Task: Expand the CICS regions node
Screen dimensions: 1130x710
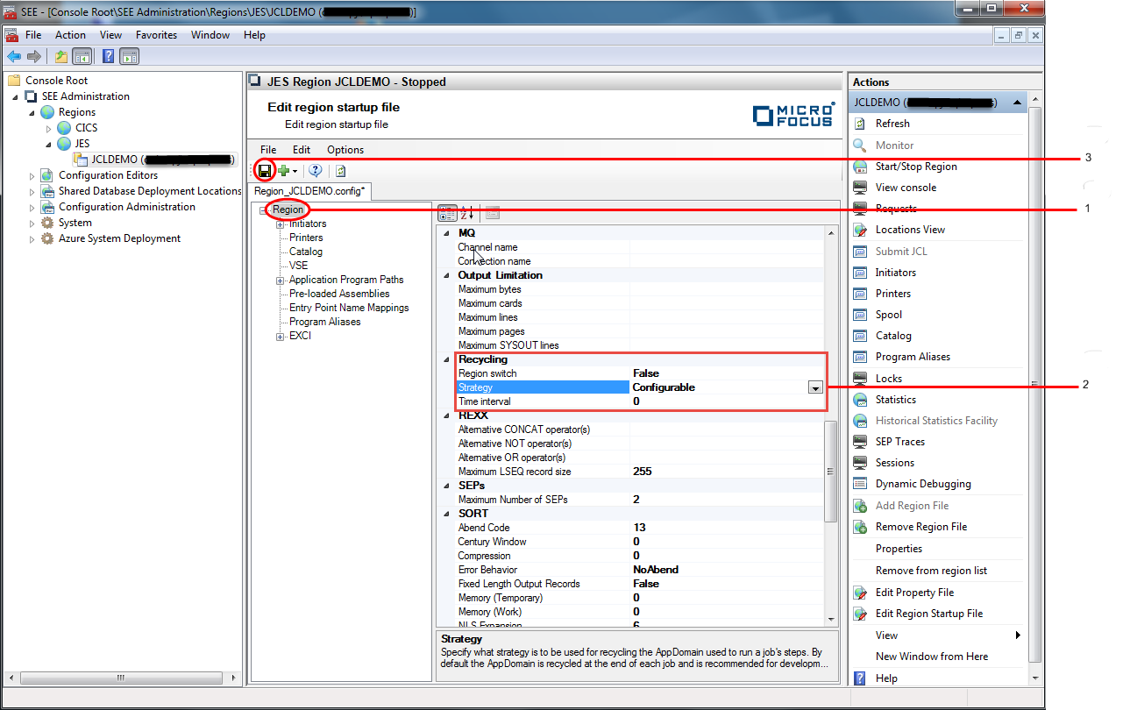Action: [x=49, y=128]
